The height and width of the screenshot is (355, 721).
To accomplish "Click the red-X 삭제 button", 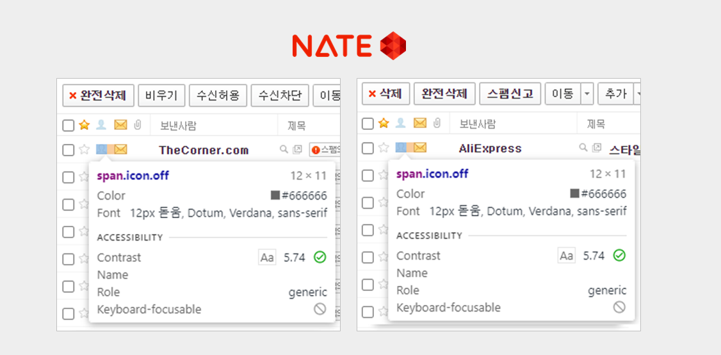I will 385,93.
